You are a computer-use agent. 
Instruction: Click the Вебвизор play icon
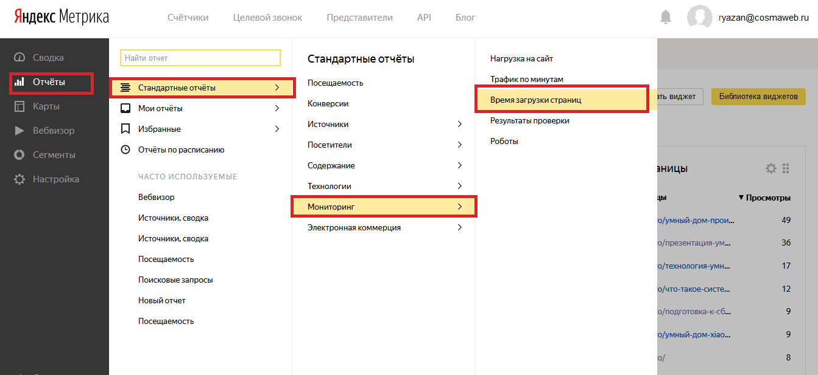click(20, 131)
